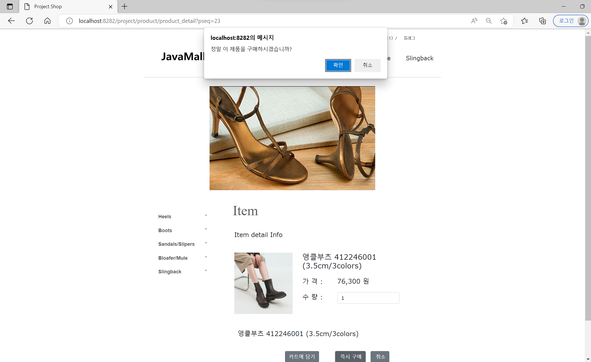Click the 수량 quantity input field
Screen dimensions: 591x362
368,298
